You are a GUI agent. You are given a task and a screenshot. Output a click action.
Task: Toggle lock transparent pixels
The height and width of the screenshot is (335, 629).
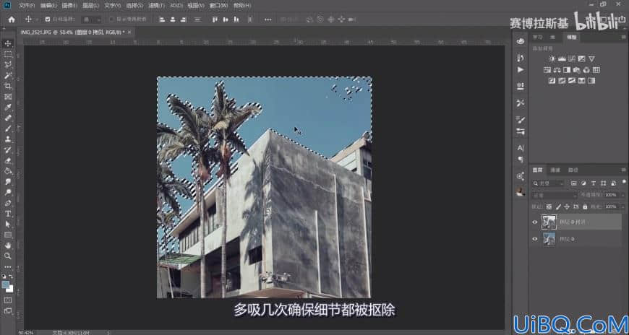tap(549, 206)
